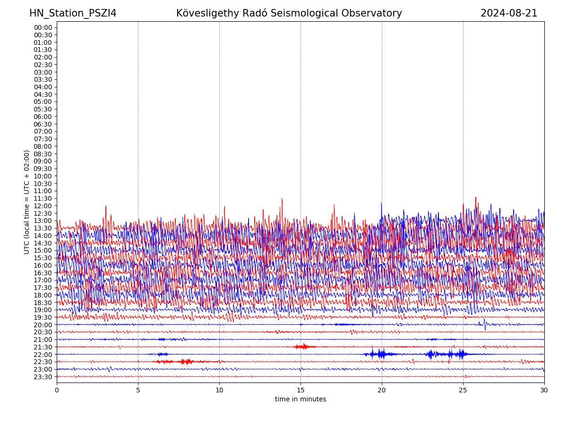The width and height of the screenshot is (567, 425).
Task: Click the 0 tick on the minutes axis
Action: (x=57, y=391)
